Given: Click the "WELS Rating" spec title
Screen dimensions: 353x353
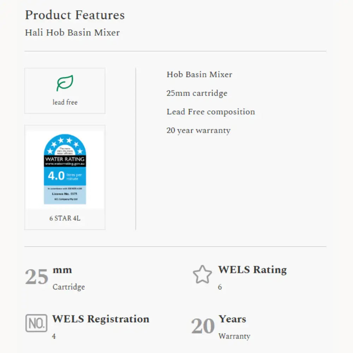Looking at the screenshot, I should pos(252,270).
